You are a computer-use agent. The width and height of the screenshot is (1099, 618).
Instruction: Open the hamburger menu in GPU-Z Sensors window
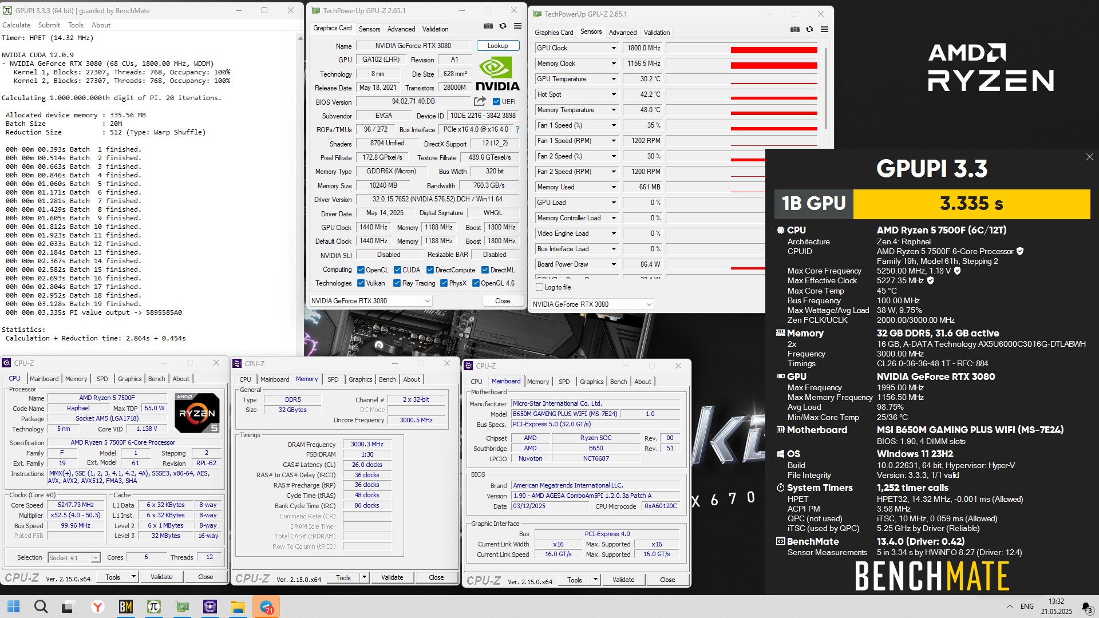(x=824, y=29)
